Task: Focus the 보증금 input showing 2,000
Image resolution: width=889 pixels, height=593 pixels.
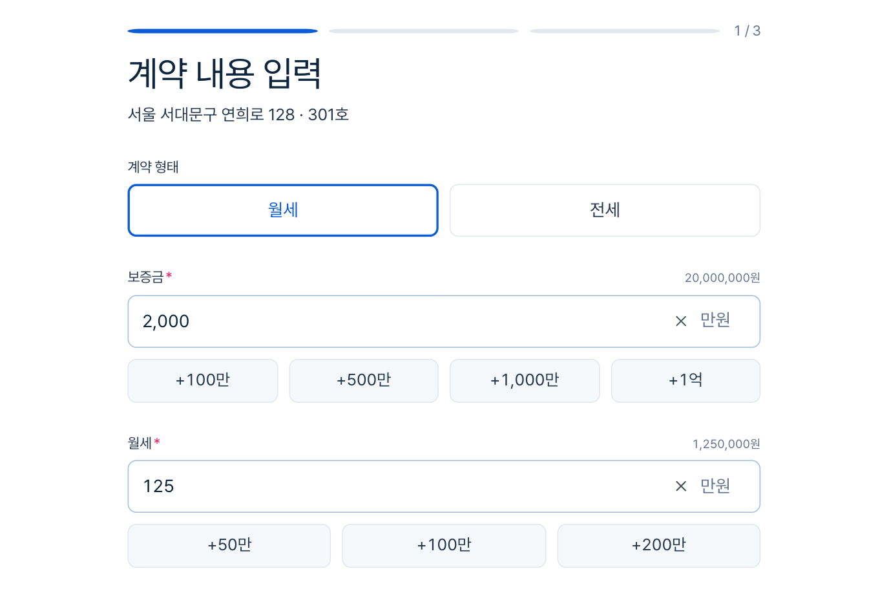Action: [401, 321]
